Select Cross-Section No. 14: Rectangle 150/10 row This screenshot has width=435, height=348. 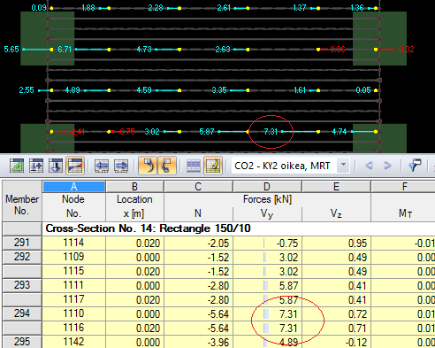pyautogui.click(x=239, y=228)
